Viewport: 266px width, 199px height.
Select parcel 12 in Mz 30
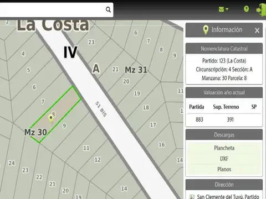(98, 160)
